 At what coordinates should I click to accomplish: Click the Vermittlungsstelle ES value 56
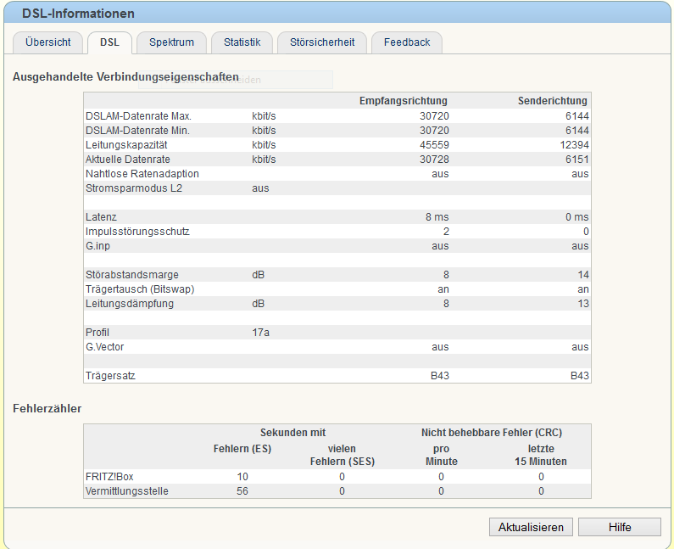point(242,491)
